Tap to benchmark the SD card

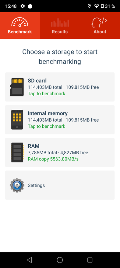(x=46, y=94)
